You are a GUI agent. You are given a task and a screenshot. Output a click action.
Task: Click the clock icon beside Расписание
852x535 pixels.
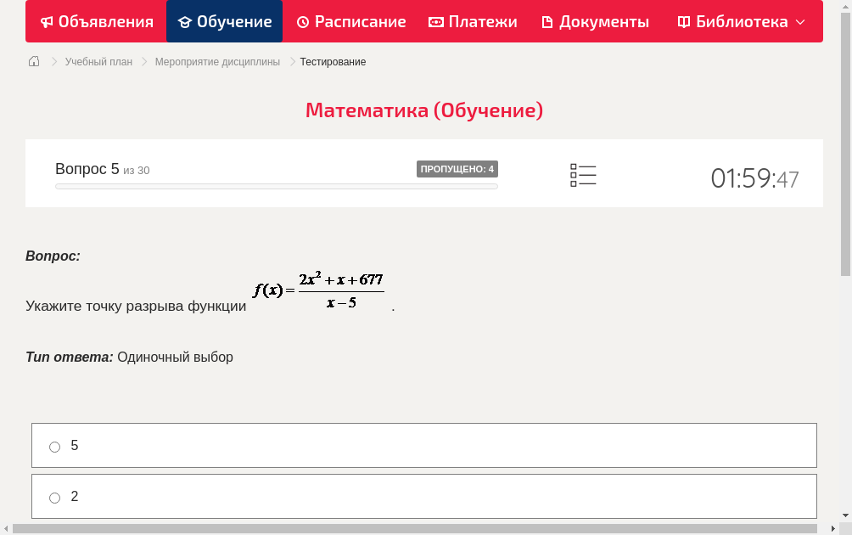301,21
